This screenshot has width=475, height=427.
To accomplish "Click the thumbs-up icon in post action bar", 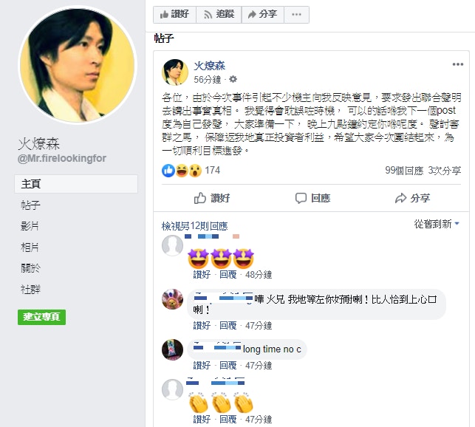I will click(200, 198).
